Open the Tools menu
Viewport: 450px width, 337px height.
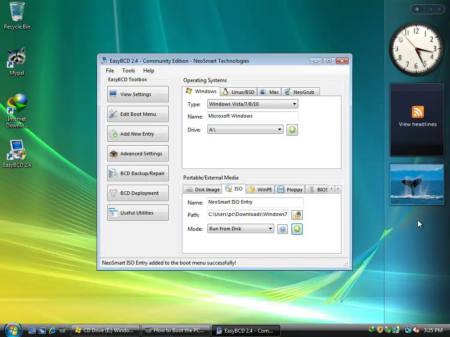128,71
